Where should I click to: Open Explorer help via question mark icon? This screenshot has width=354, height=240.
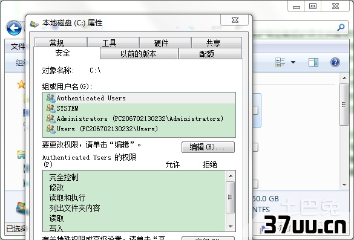tap(335, 62)
